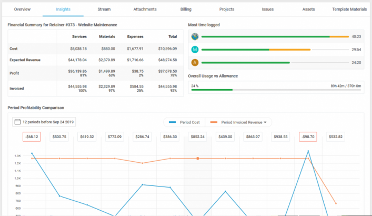372x216 pixels.
Task: Click the calendar icon in period selector
Action: [17, 122]
